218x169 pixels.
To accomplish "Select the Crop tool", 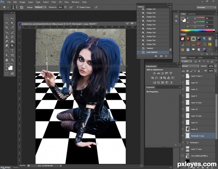I will point(7,28).
